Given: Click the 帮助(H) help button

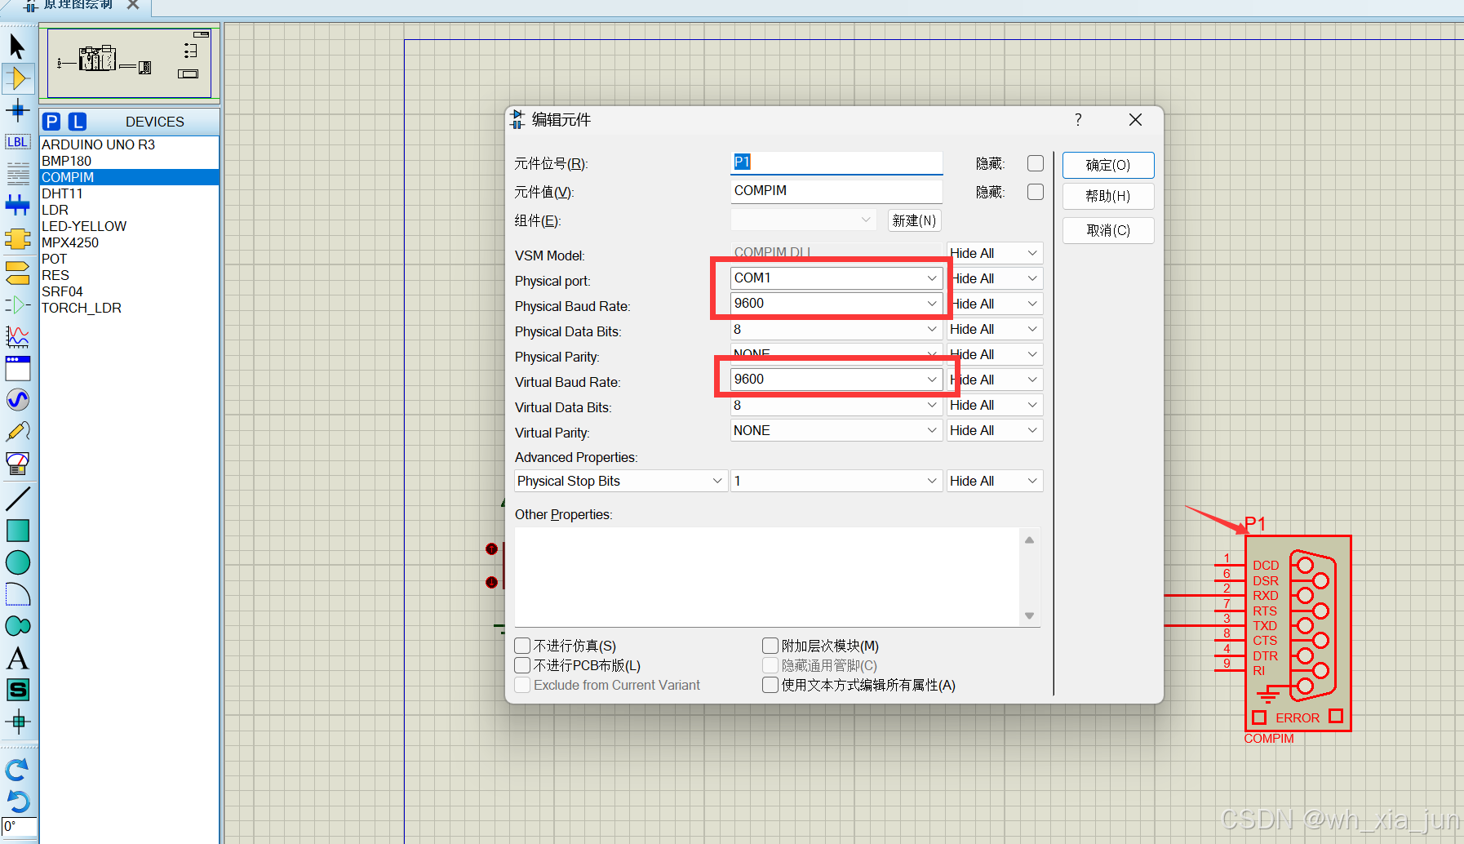Looking at the screenshot, I should click(x=1108, y=196).
